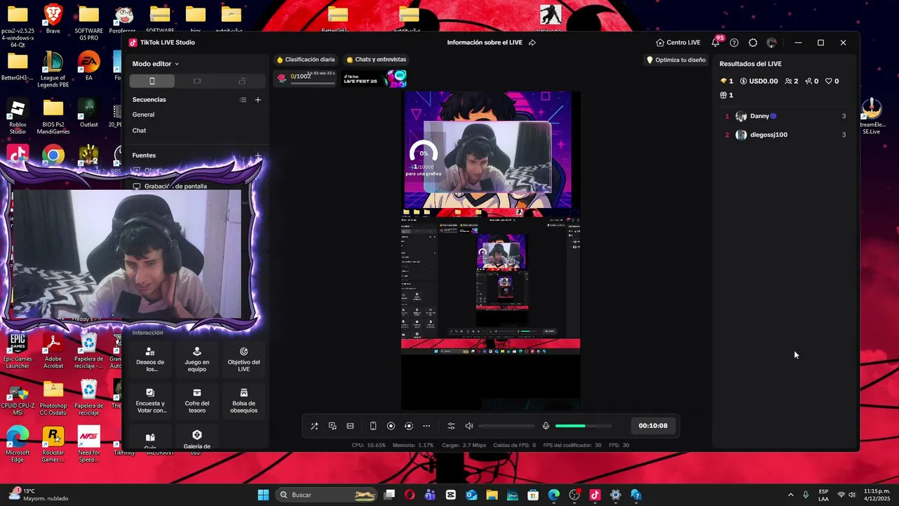This screenshot has height=506, width=899.
Task: Mute the microphone icon
Action: (546, 426)
